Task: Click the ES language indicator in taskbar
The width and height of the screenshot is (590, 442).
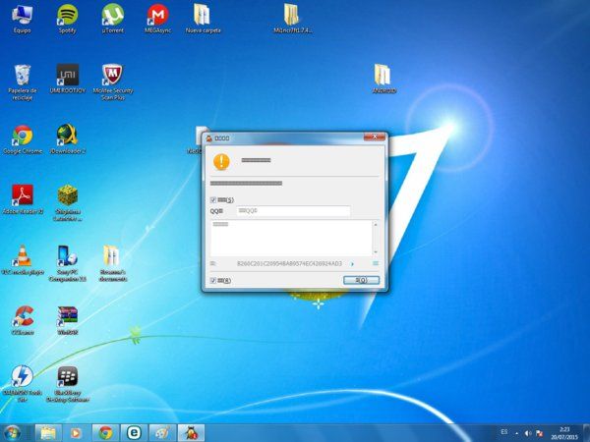Action: pyautogui.click(x=504, y=432)
